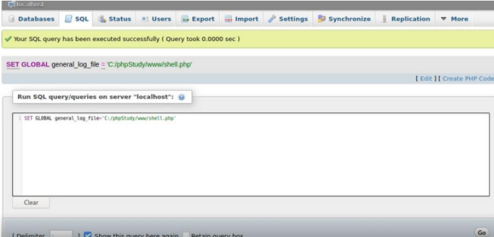Image resolution: width=494 pixels, height=237 pixels.
Task: Click the green success checkmark icon
Action: tap(8, 39)
